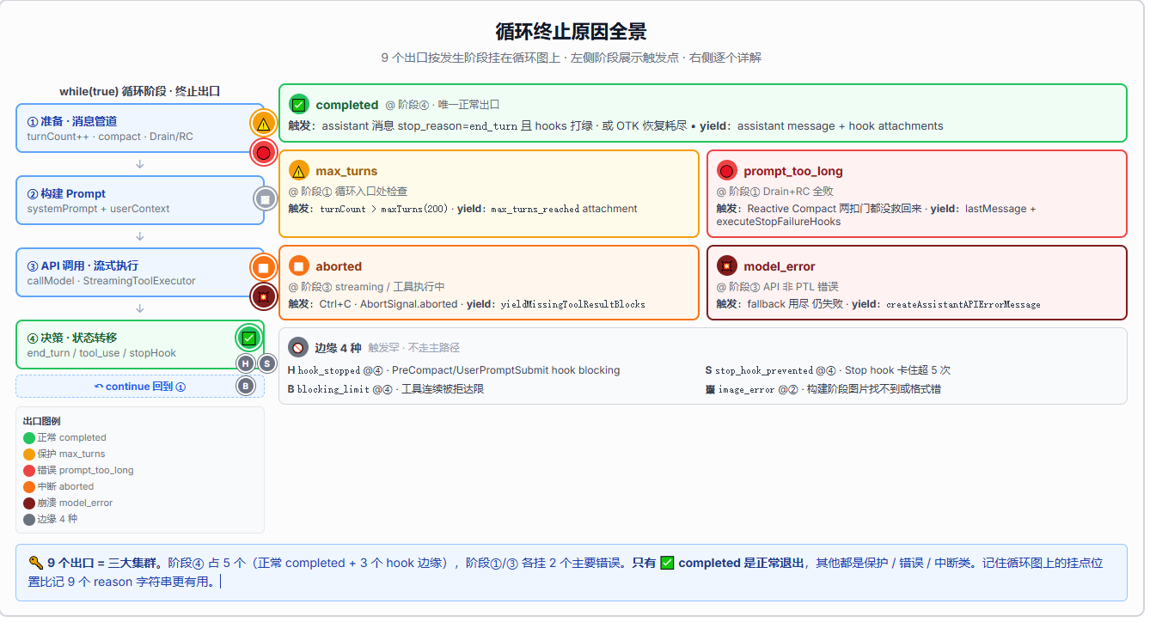The image size is (1156, 622).
Task: Select the ② 构建 Prompt stage card
Action: pyautogui.click(x=140, y=200)
